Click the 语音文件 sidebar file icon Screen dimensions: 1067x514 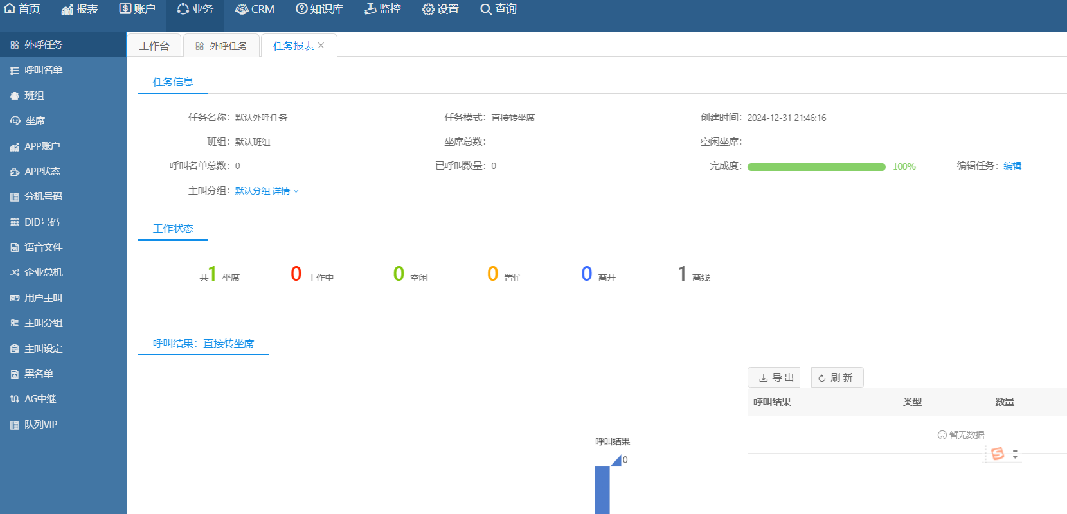click(x=15, y=247)
